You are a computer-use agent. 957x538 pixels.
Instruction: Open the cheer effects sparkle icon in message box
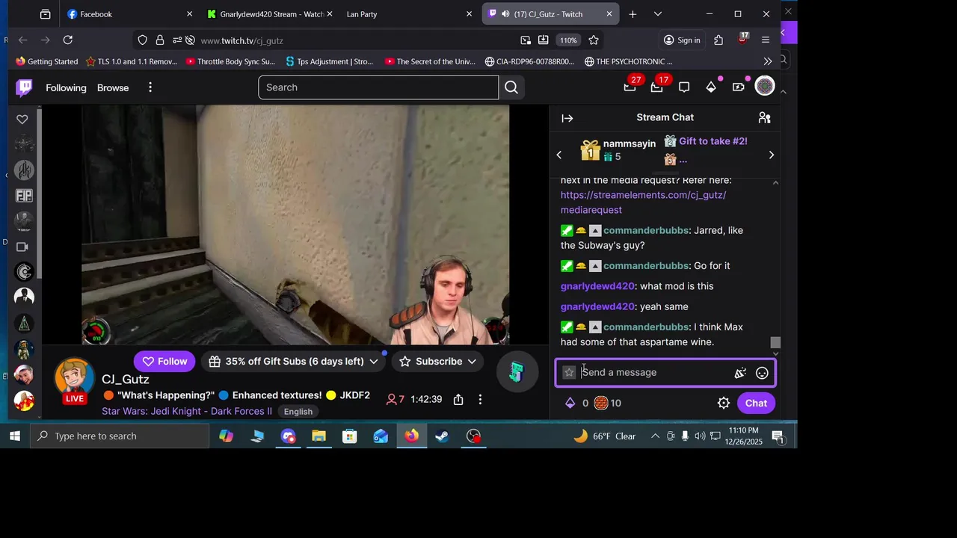pos(740,373)
